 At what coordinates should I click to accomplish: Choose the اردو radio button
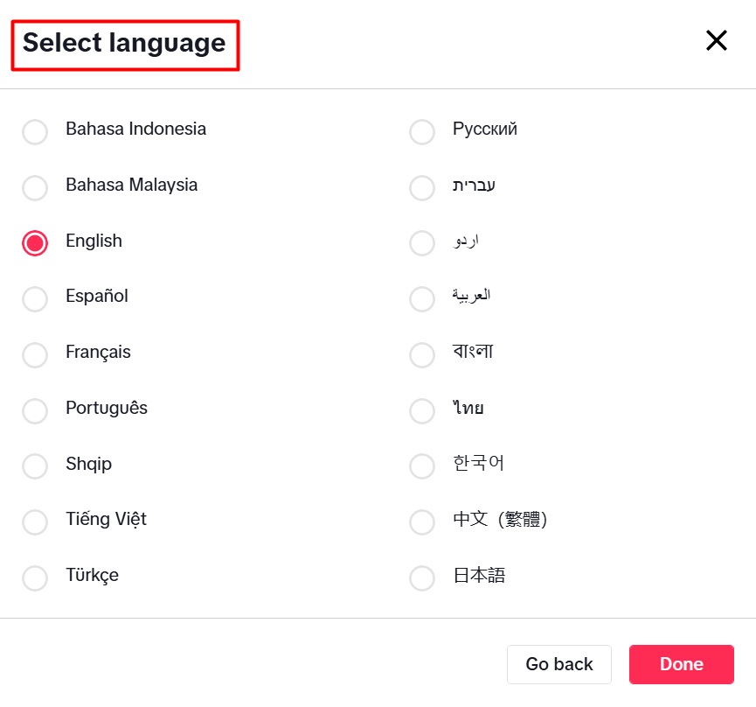tap(422, 242)
